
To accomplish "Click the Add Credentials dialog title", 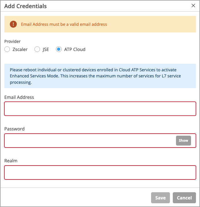I will pos(25,6).
